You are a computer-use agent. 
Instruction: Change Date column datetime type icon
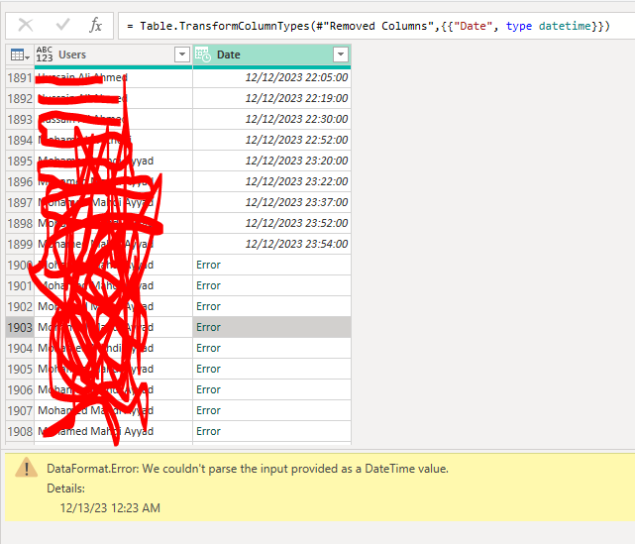click(203, 54)
